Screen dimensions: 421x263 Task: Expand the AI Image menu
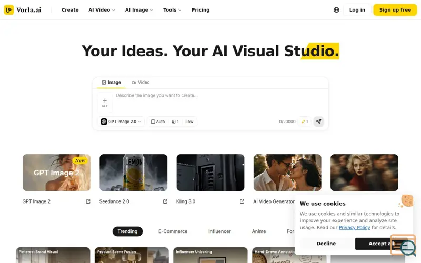point(139,10)
